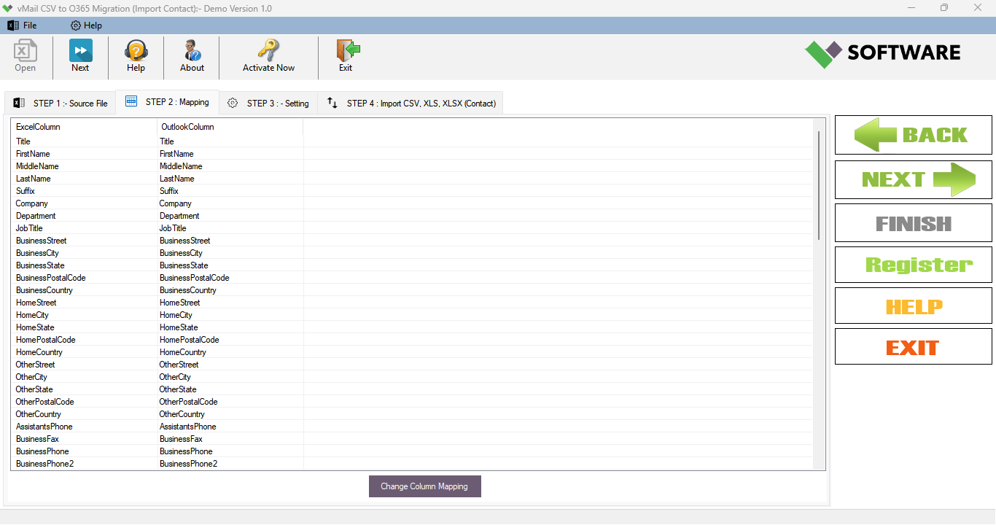Select the HomeCity row in ExcelColumn
Image resolution: width=996 pixels, height=525 pixels.
point(33,315)
